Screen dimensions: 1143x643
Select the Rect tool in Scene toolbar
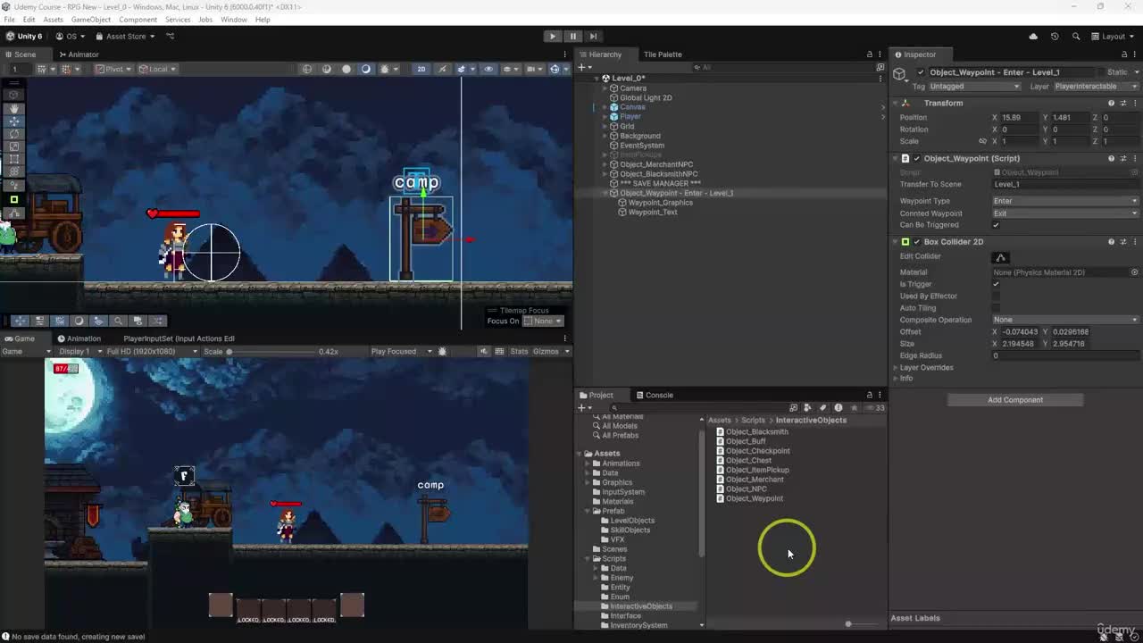(14, 159)
